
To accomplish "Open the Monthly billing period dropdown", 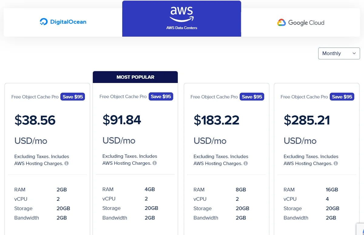I will pyautogui.click(x=339, y=53).
